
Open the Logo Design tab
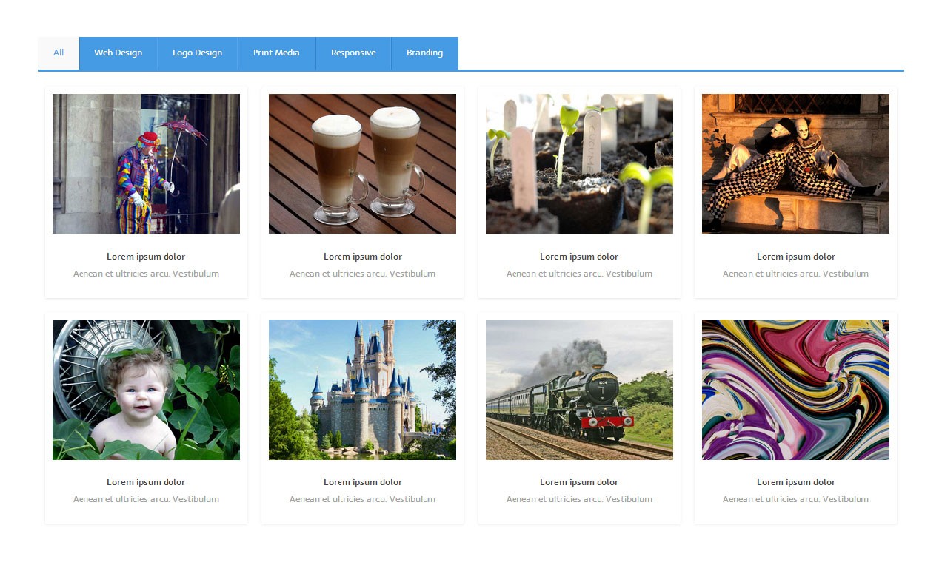pyautogui.click(x=197, y=53)
